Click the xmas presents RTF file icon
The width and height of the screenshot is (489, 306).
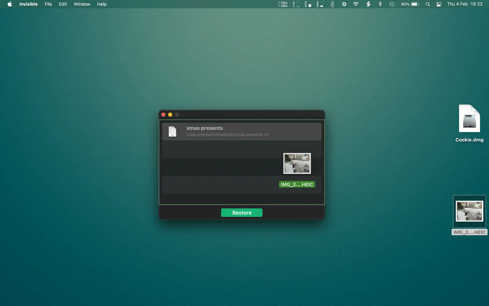tap(172, 131)
